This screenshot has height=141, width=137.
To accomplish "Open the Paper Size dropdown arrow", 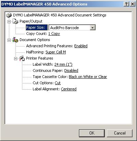I will click(x=92, y=28).
